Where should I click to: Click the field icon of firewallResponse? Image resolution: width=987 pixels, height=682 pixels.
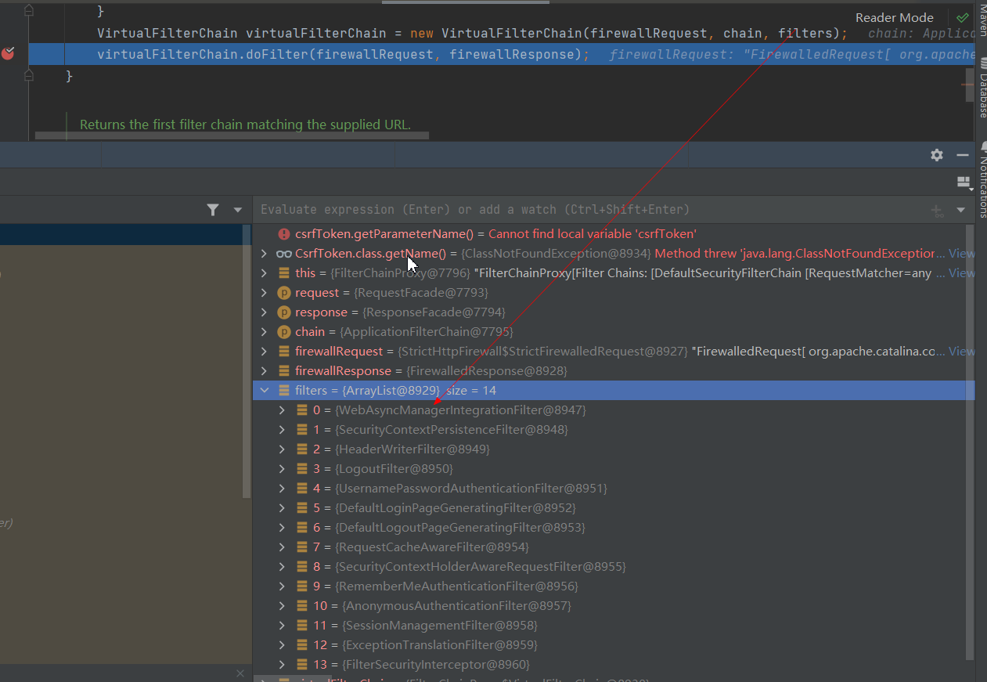click(x=284, y=370)
